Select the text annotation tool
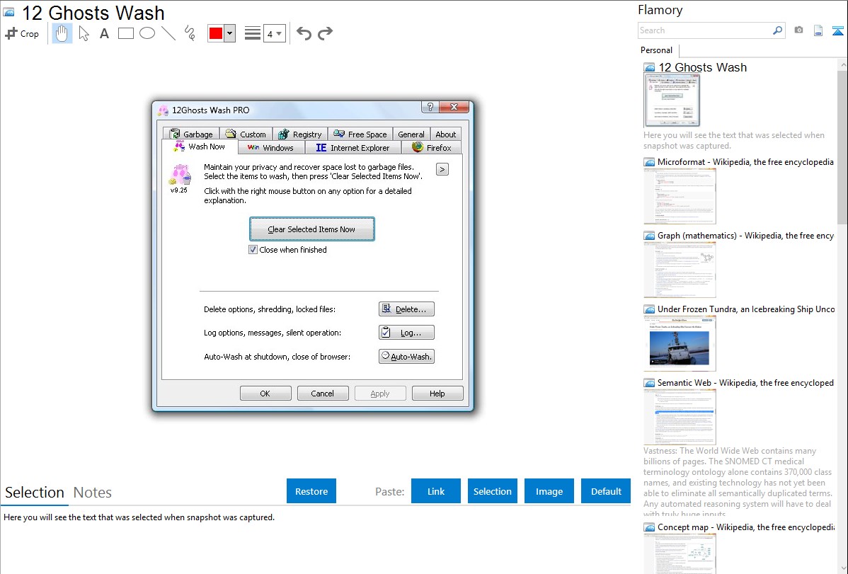 pos(104,33)
